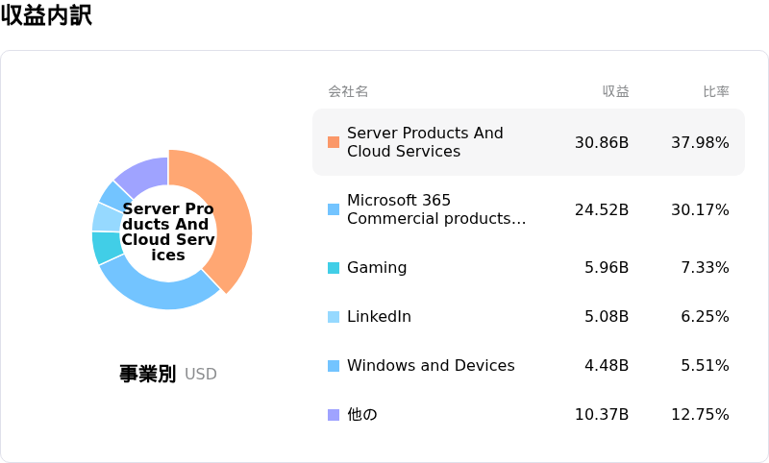Select the Windows and Devices row label
The image size is (769, 463).
click(x=431, y=365)
